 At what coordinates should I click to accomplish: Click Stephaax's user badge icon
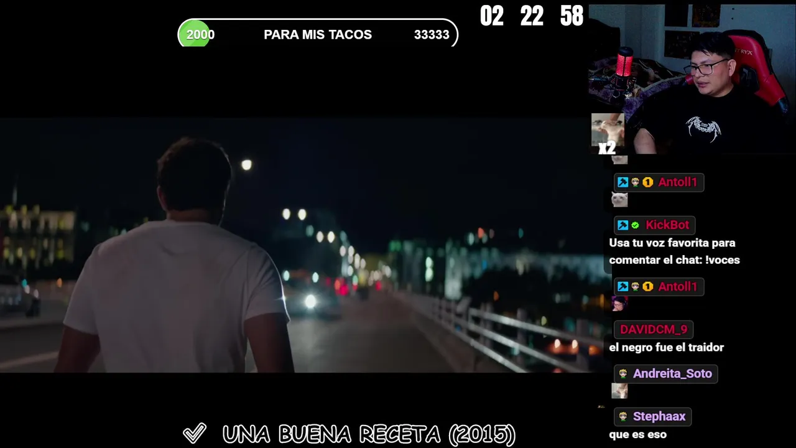pos(623,416)
